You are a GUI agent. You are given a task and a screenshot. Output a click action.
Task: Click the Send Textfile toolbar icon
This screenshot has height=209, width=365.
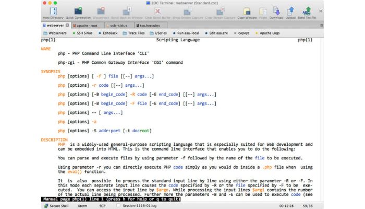(307, 13)
